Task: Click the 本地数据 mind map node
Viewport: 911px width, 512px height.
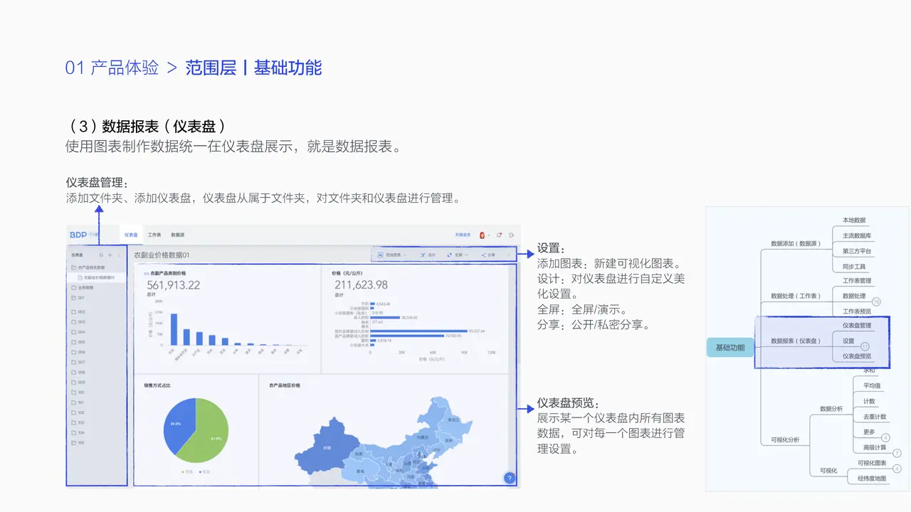Action: (854, 220)
